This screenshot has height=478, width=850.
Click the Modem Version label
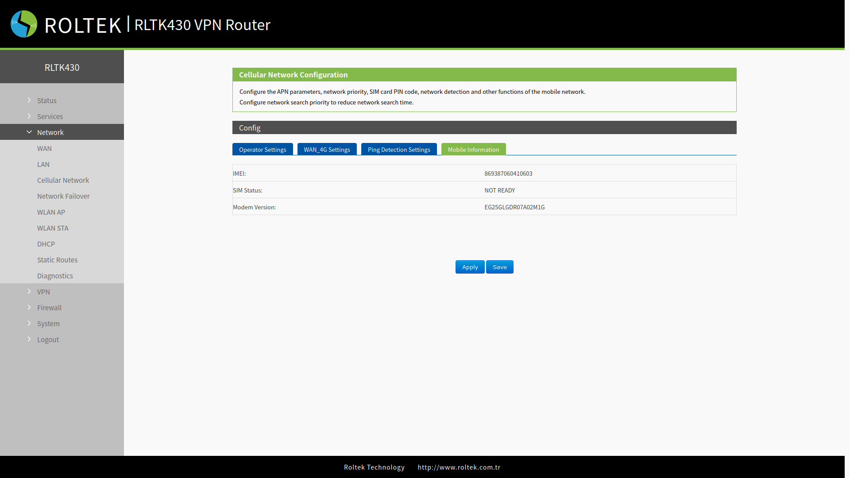coord(254,207)
